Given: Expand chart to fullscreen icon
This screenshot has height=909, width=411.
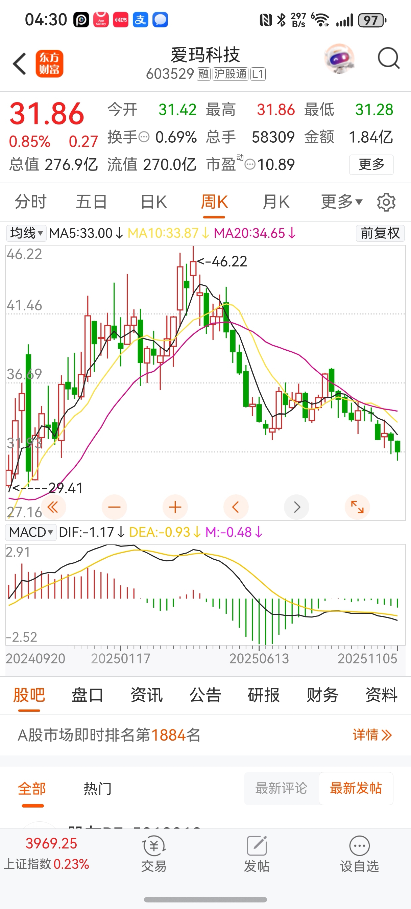Looking at the screenshot, I should click(x=357, y=508).
